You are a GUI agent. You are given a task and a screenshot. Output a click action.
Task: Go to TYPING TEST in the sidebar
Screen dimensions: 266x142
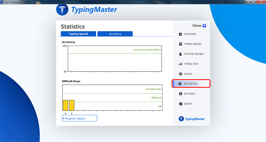[x=191, y=64]
